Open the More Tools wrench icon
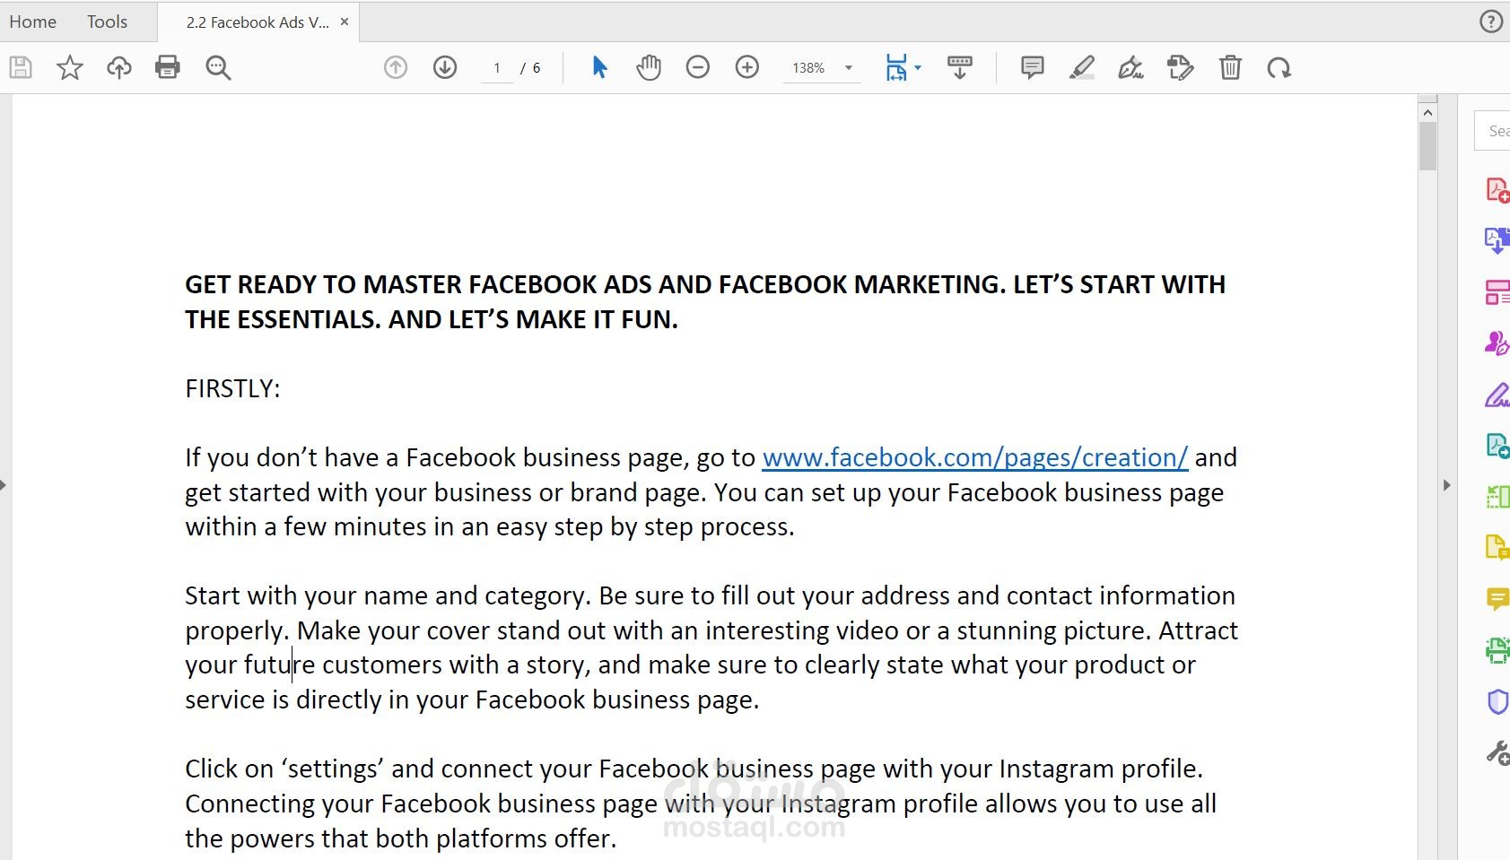 (x=1497, y=752)
